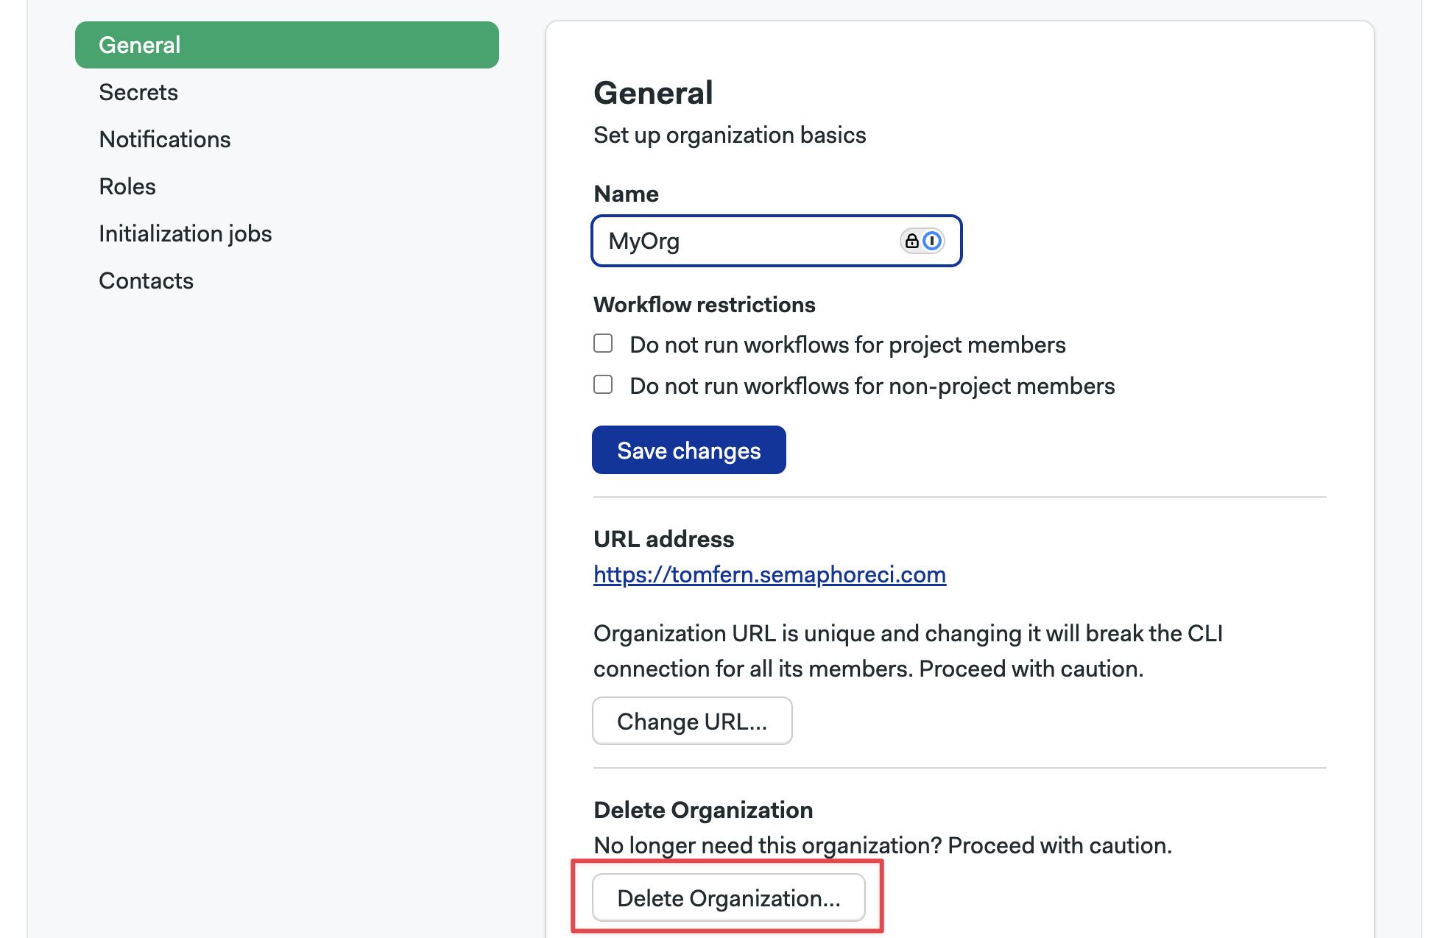This screenshot has width=1443, height=938.
Task: Toggle 'Do not run workflows for project members'
Action: [604, 343]
